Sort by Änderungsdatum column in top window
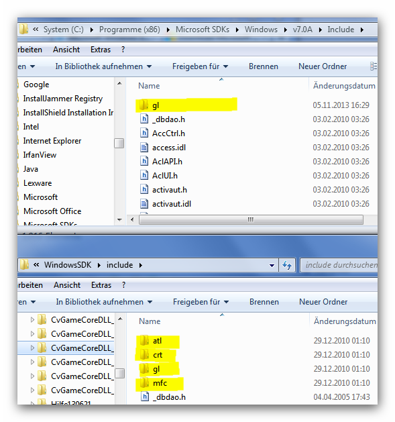The height and width of the screenshot is (422, 395). [344, 86]
